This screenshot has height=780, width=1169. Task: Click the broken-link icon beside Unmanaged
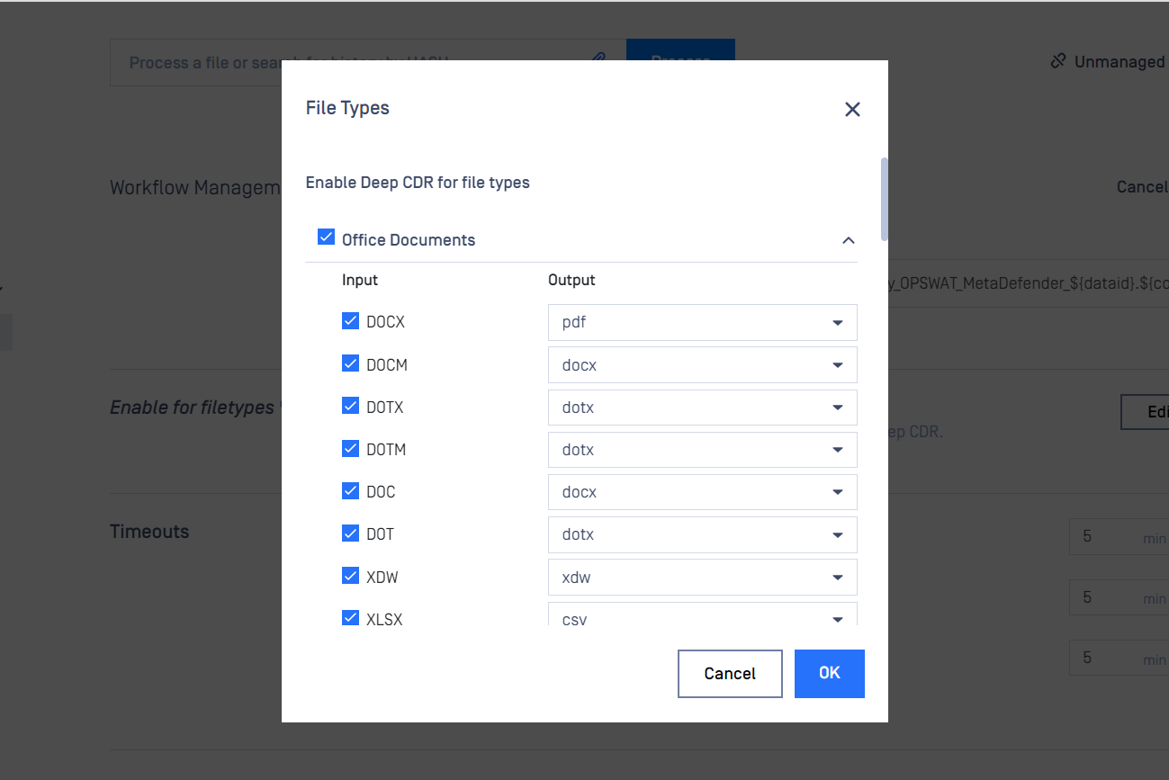tap(1057, 60)
